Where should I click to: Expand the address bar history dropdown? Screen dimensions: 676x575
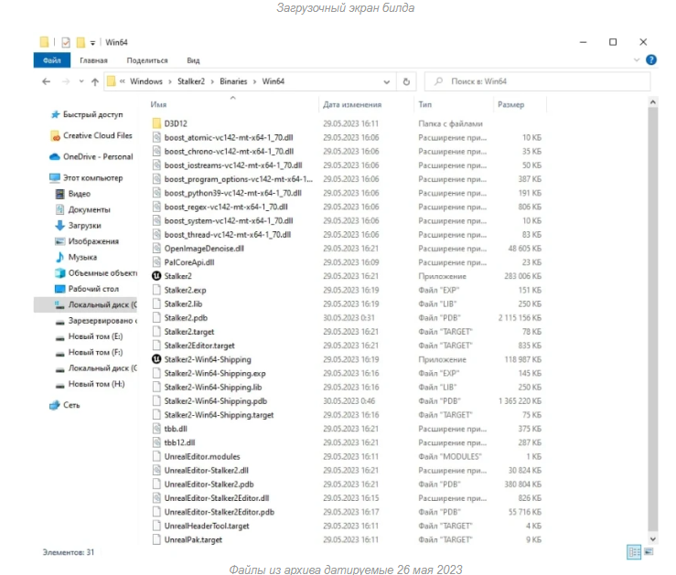(387, 82)
